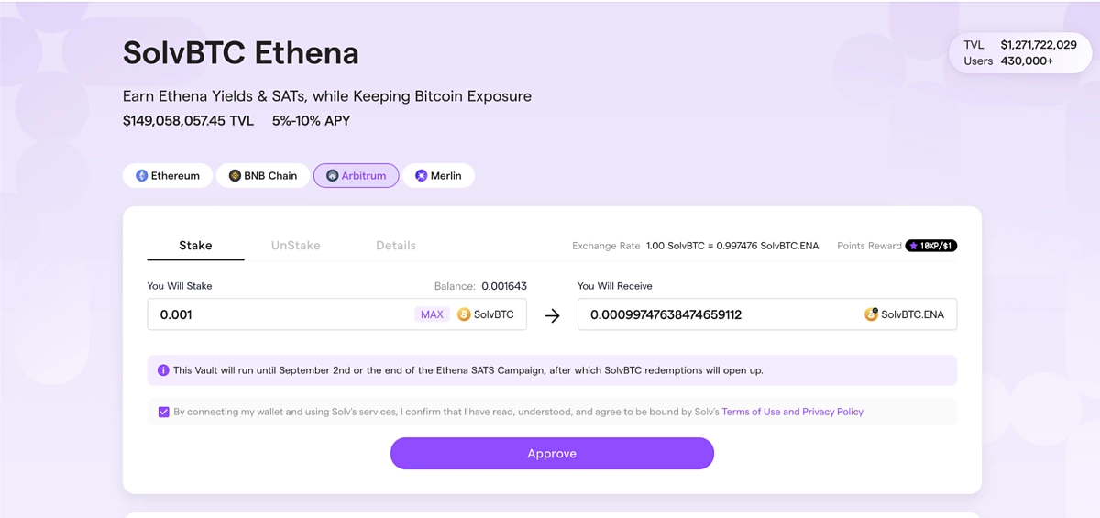Click the Merlin chain logo icon
Image resolution: width=1100 pixels, height=518 pixels.
(422, 175)
